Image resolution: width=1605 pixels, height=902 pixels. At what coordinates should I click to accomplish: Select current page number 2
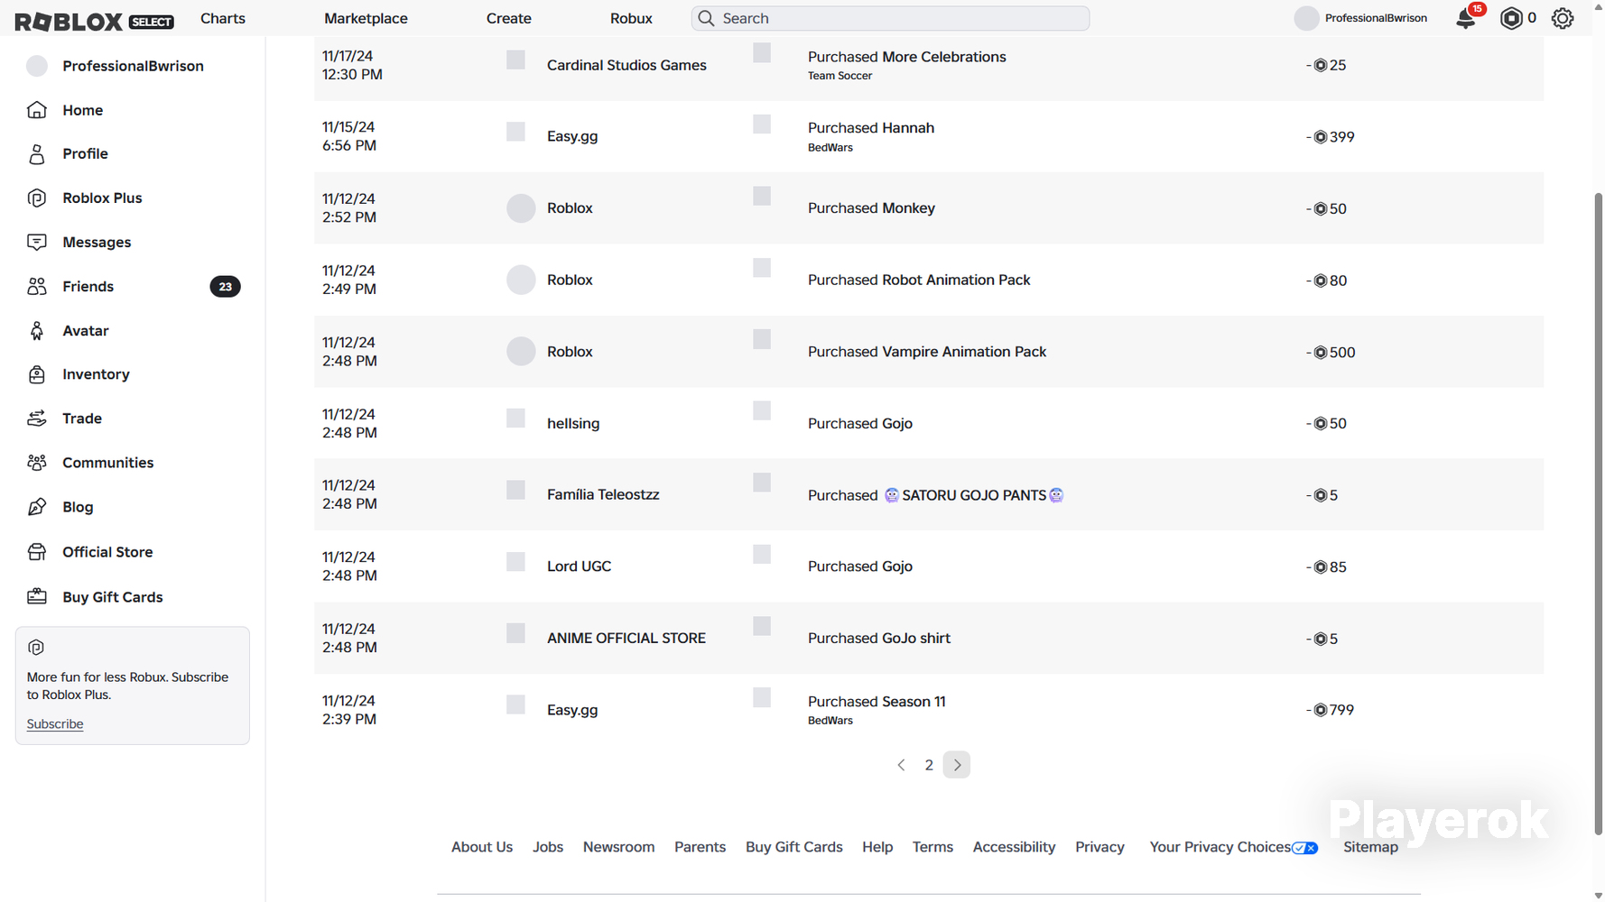929,765
